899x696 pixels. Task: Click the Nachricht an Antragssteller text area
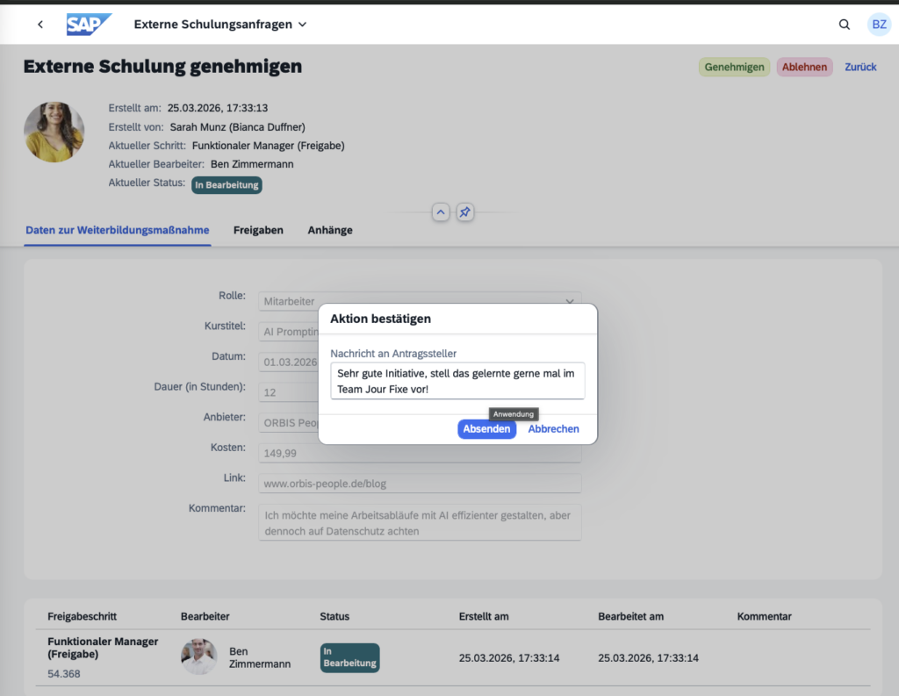pyautogui.click(x=457, y=381)
